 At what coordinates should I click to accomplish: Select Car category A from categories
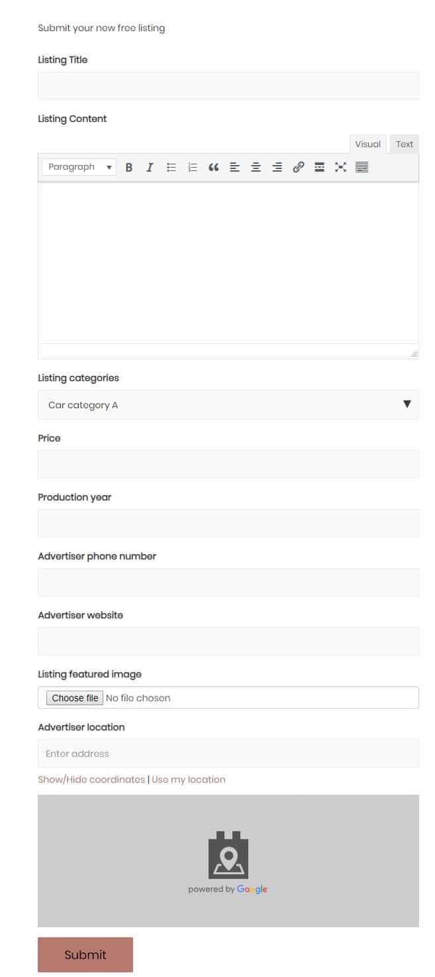[82, 404]
